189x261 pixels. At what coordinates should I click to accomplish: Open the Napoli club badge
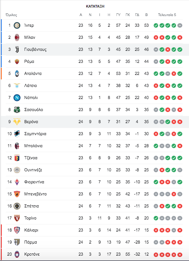click(17, 98)
